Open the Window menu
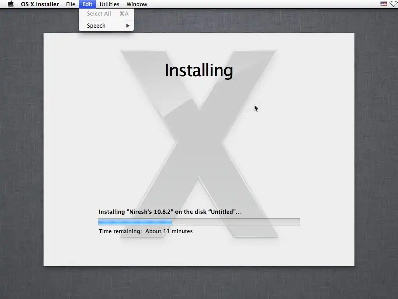The width and height of the screenshot is (398, 299). [x=137, y=4]
